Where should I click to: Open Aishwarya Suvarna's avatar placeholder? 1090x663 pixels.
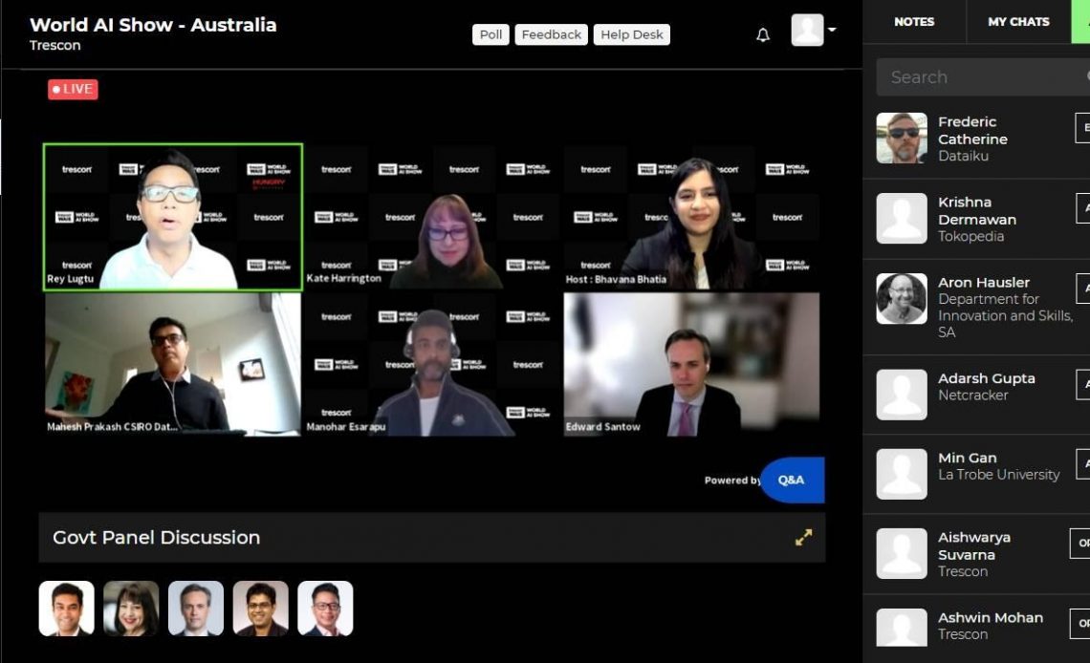point(902,554)
